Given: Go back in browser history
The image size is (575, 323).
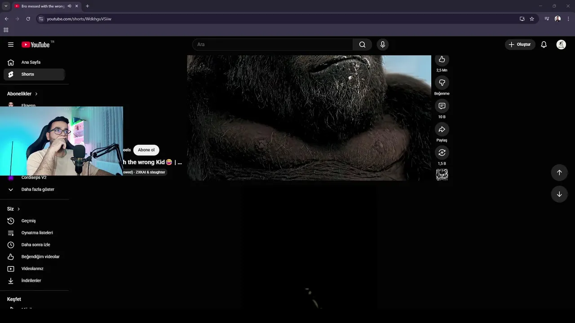Looking at the screenshot, I should pyautogui.click(x=6, y=19).
